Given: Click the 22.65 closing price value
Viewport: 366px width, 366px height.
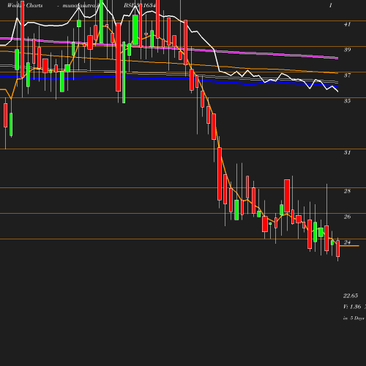Looking at the screenshot, I should point(351,296).
